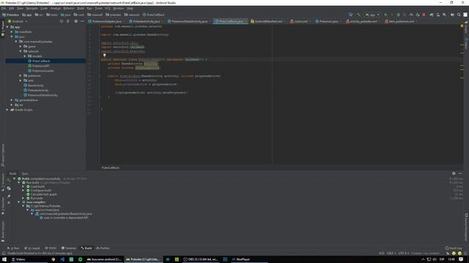Screen dimensions: 469x263
Task: Collapse the Run build node in Build panel
Action: pyautogui.click(x=19, y=183)
